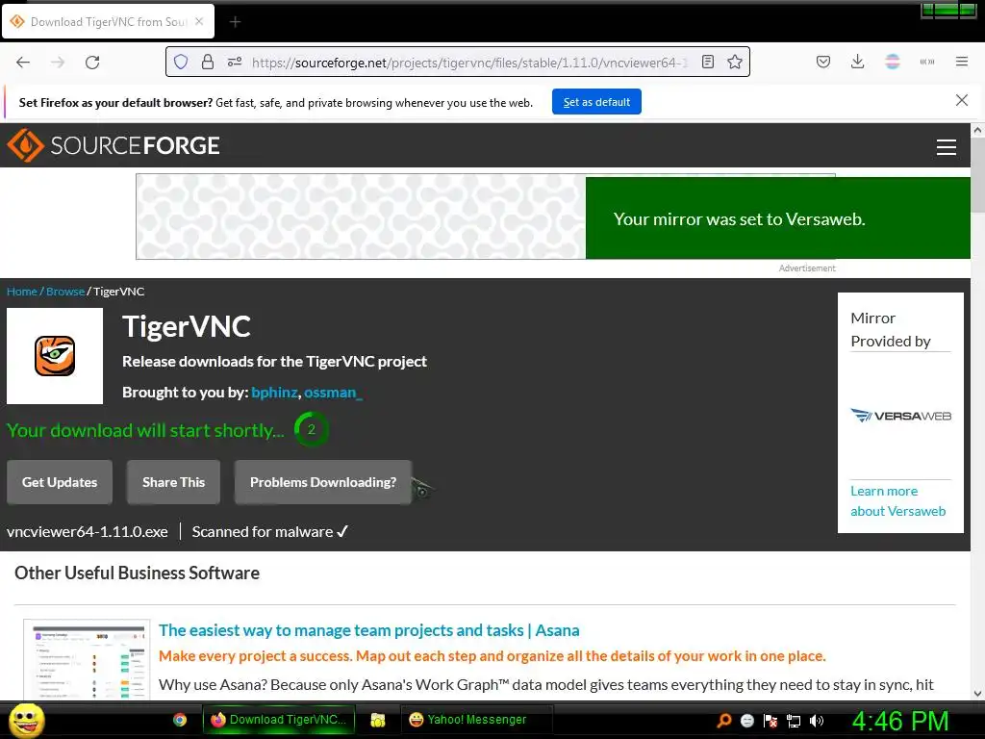Viewport: 985px width, 739px height.
Task: Click the page scrollbar down arrow
Action: pyautogui.click(x=977, y=694)
